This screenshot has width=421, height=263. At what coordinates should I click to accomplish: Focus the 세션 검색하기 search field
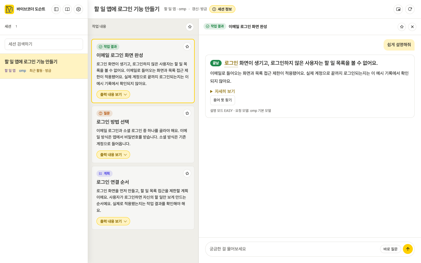44,44
